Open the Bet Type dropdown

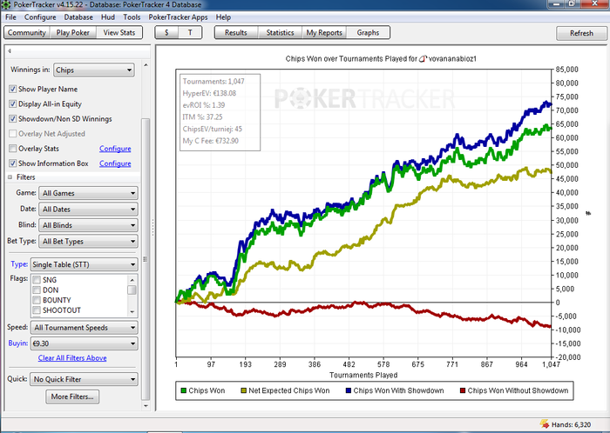pyautogui.click(x=88, y=242)
